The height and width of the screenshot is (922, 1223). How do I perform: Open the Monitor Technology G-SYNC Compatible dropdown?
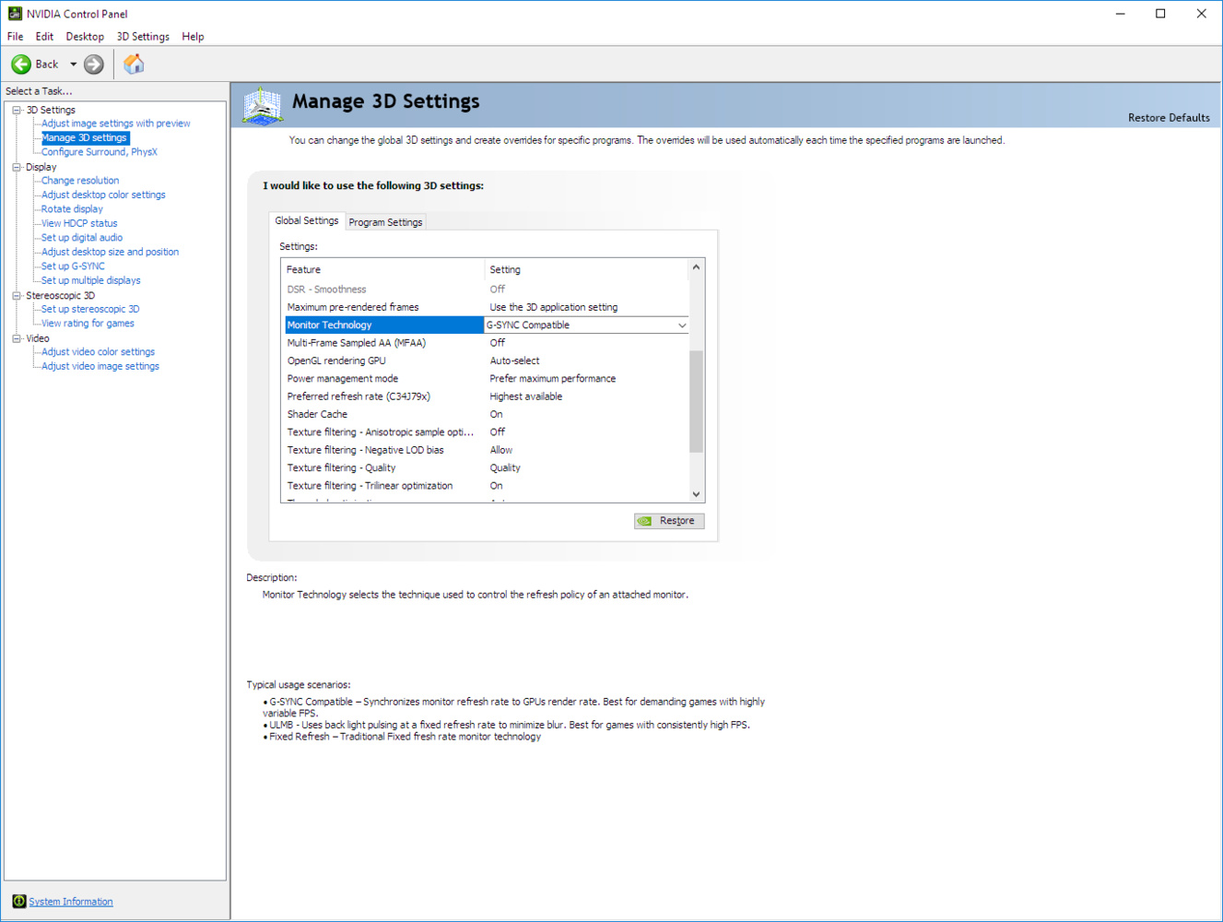tap(681, 325)
